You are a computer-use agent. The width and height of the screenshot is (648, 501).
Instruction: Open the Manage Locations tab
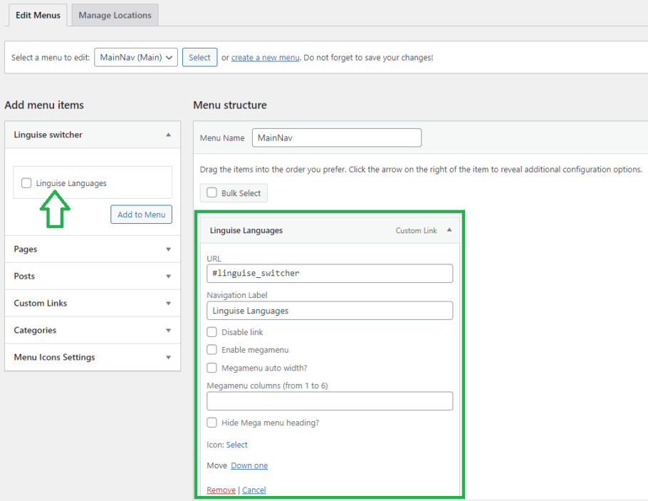(115, 15)
